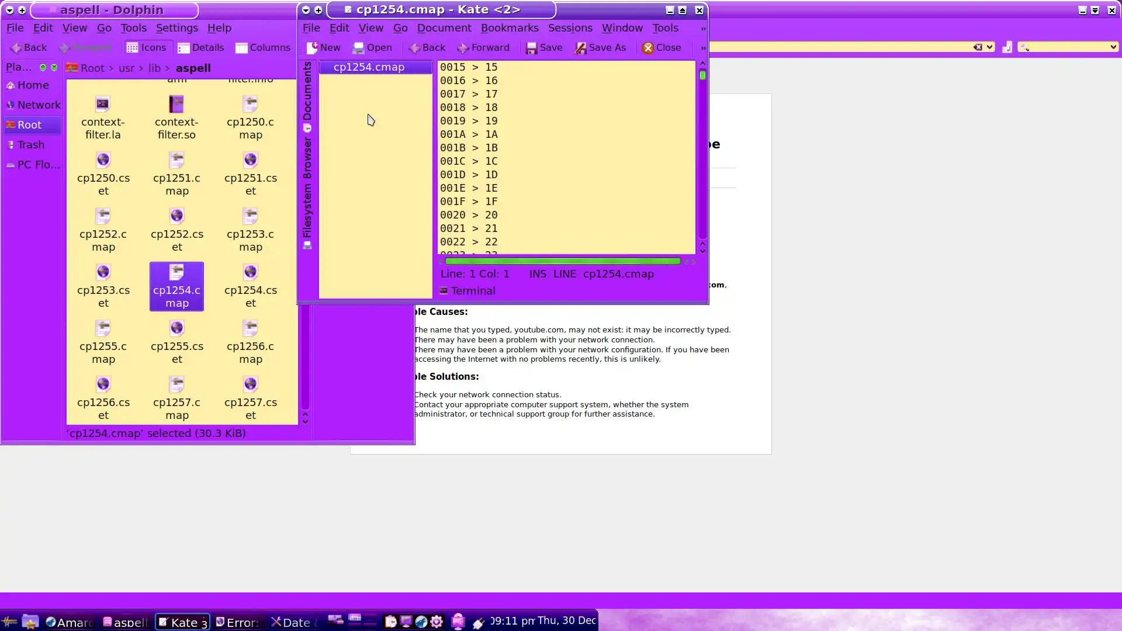
Task: Click Kate's green horizontal scrollbar
Action: 562,261
